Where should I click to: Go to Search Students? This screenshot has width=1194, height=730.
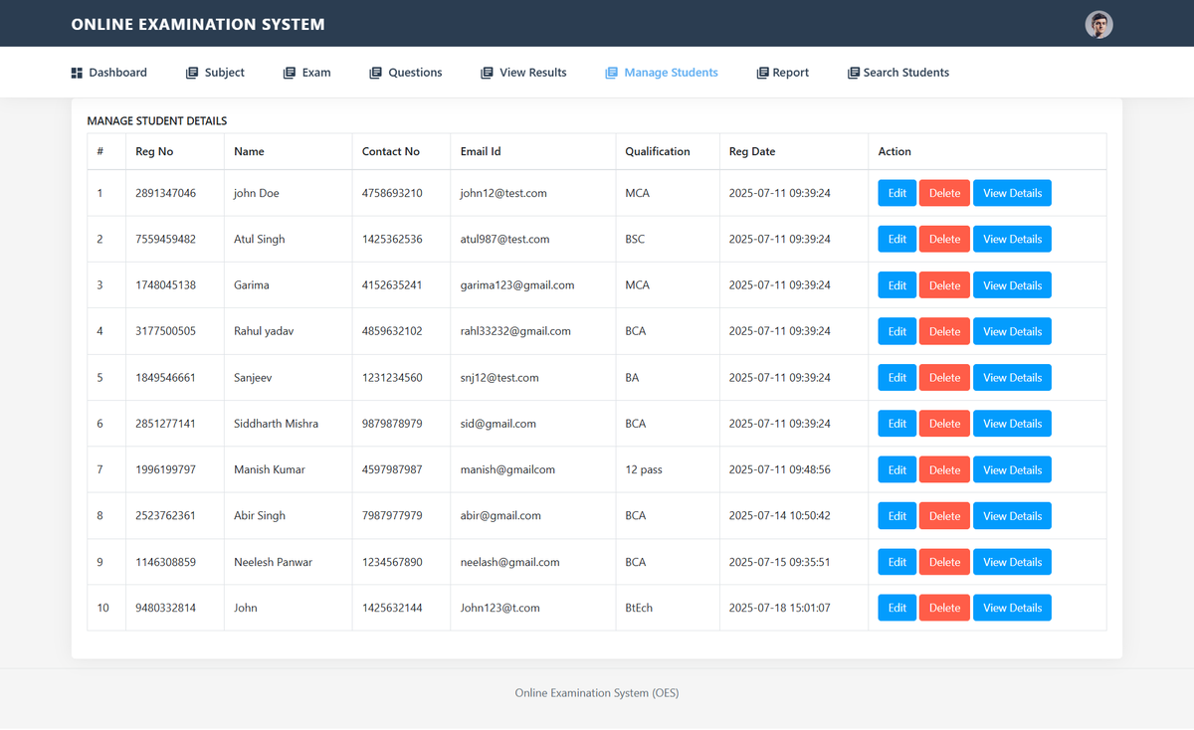pyautogui.click(x=898, y=73)
